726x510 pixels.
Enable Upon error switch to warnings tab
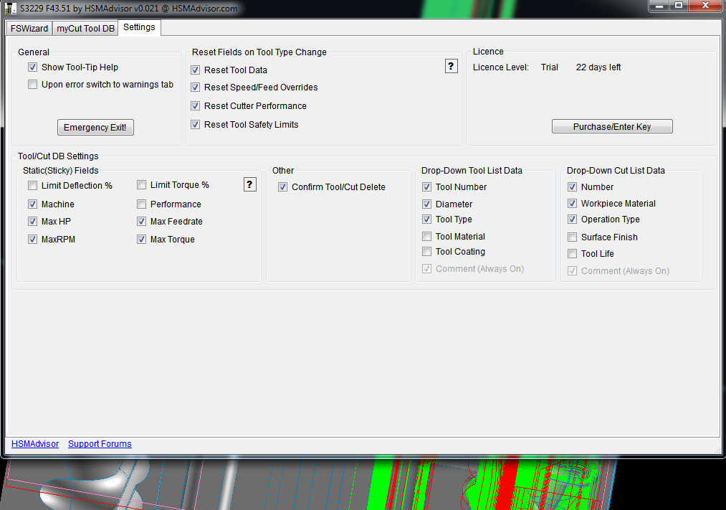pos(32,85)
